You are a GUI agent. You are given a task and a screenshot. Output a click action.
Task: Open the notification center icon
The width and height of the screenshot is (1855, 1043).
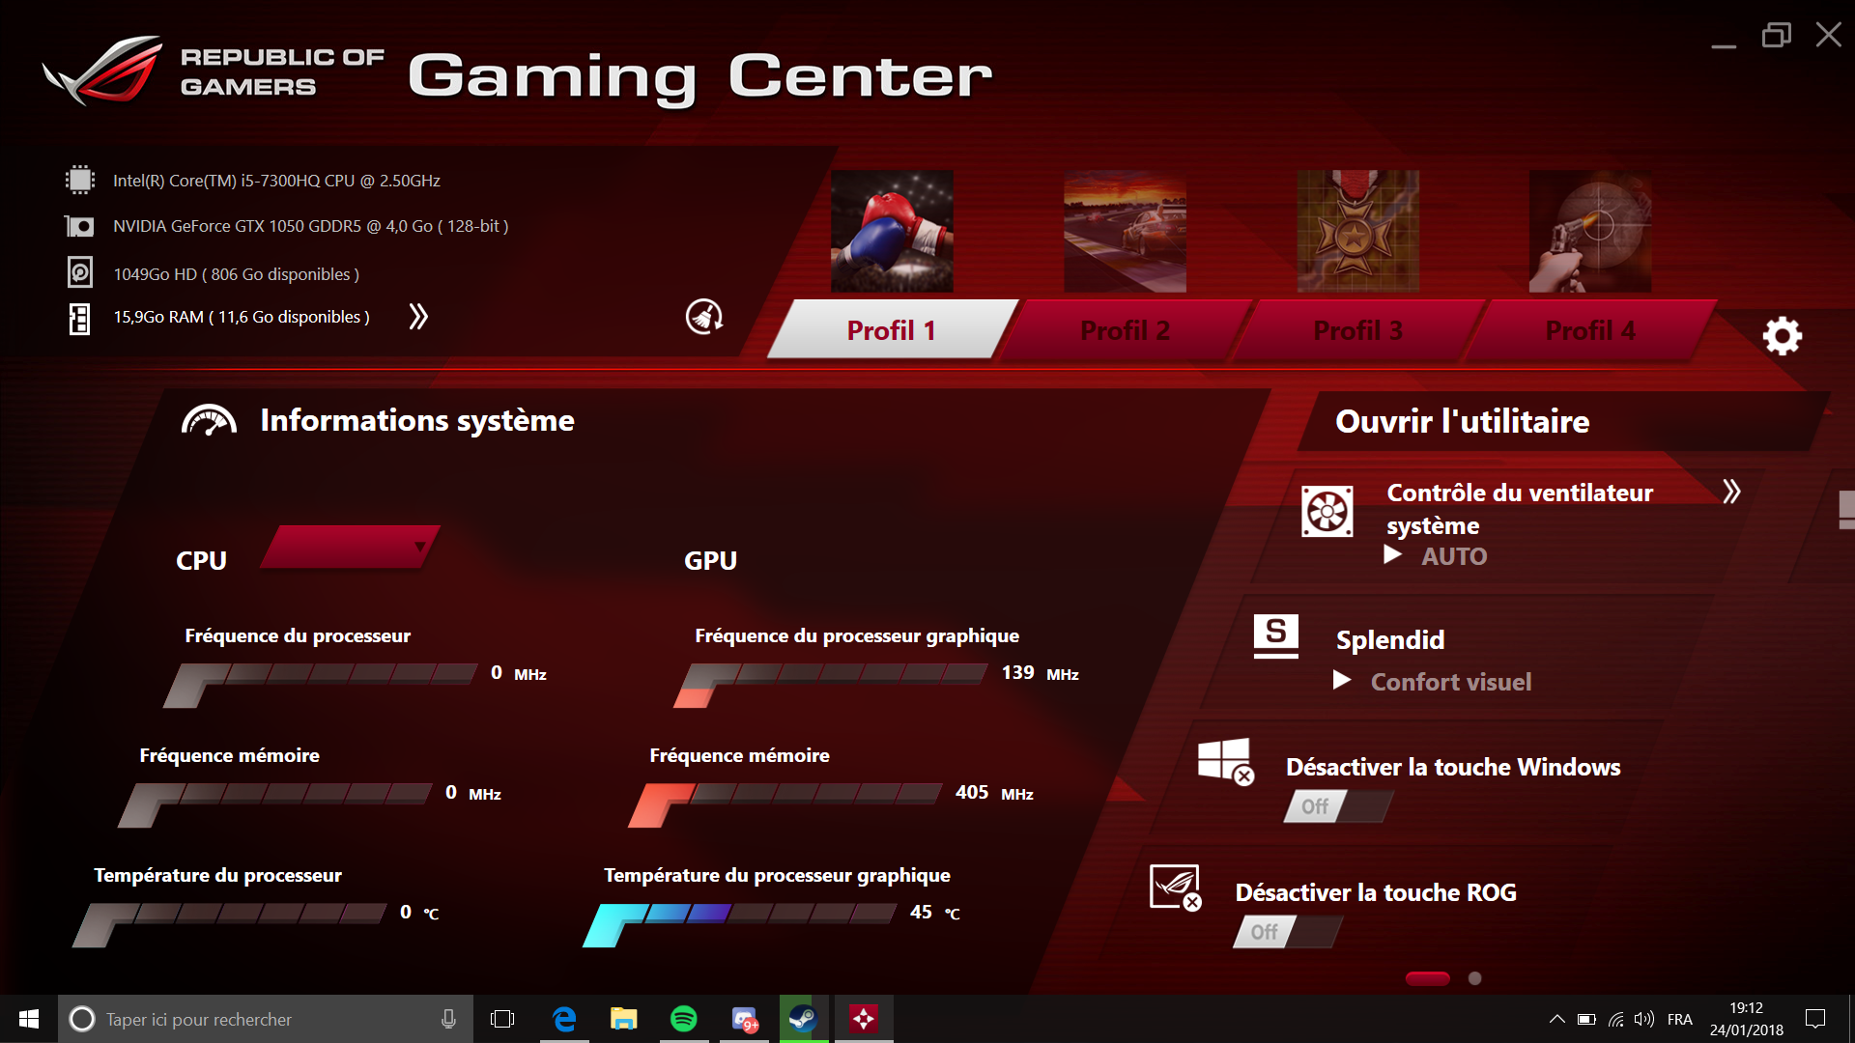1815,1019
